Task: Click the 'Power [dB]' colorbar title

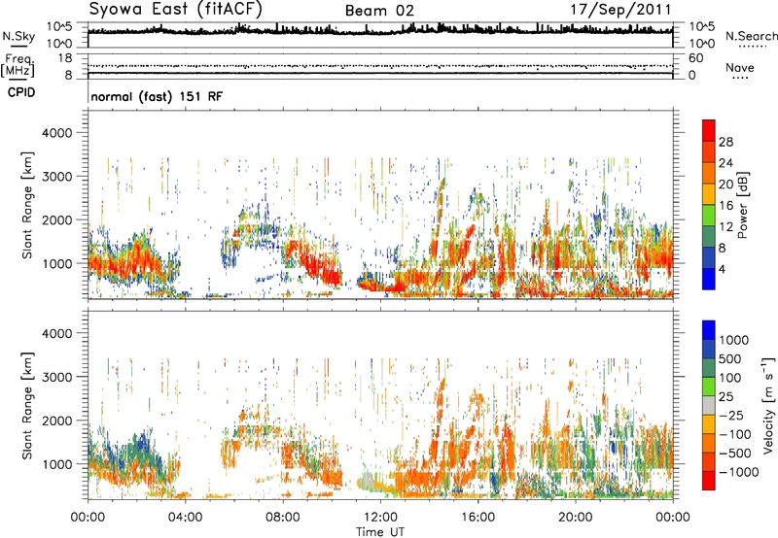Action: tap(742, 206)
